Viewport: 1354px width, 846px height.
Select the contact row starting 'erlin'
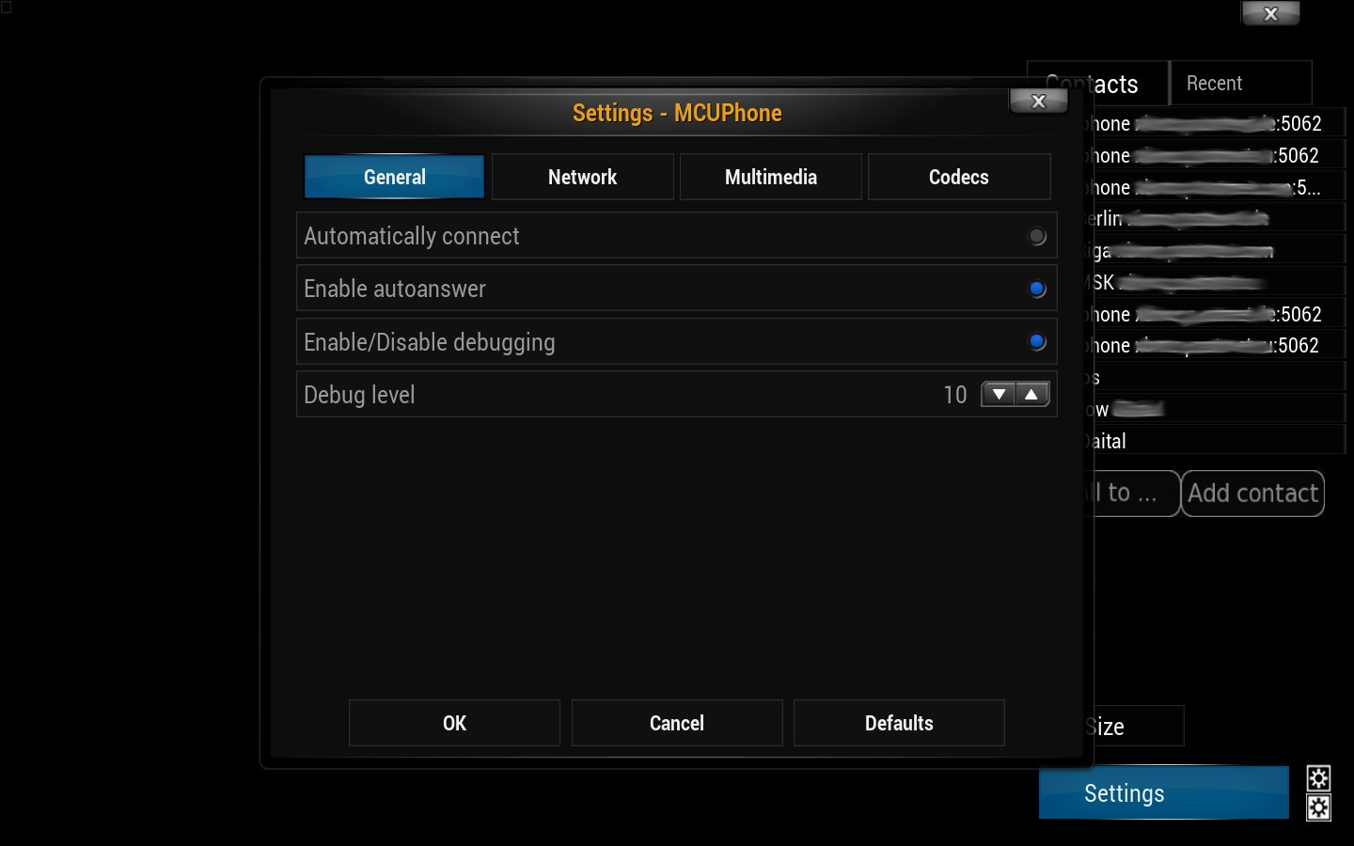(x=1219, y=219)
